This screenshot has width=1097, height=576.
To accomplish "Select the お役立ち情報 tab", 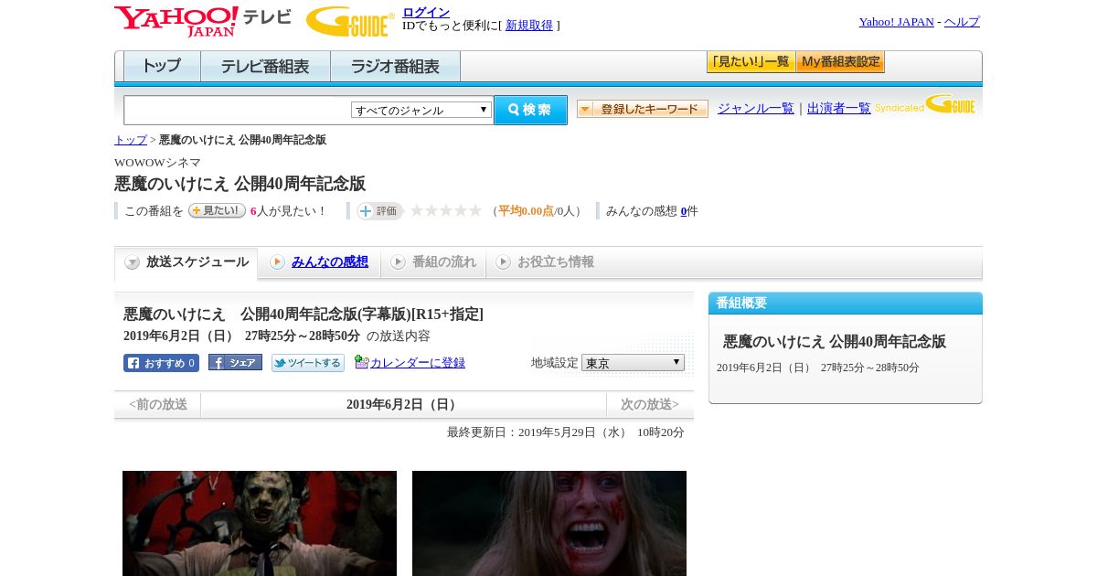I will 545,262.
